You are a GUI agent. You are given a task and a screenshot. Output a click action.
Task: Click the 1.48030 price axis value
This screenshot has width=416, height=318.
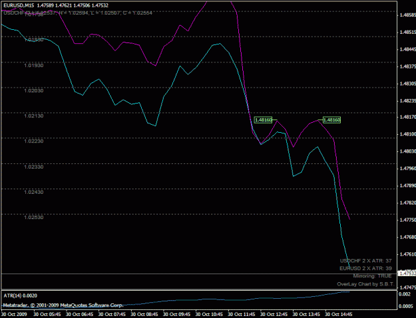(x=408, y=151)
